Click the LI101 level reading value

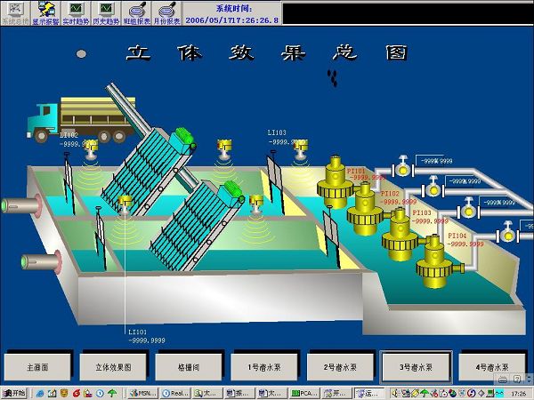[147, 340]
